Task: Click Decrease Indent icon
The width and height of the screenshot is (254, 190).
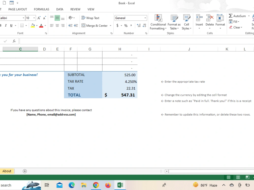Action: point(70,26)
